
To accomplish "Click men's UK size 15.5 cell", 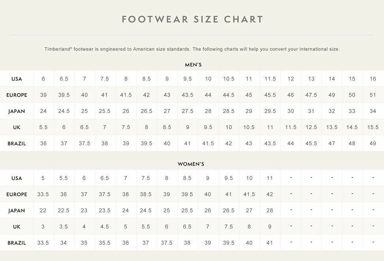I will [373, 127].
